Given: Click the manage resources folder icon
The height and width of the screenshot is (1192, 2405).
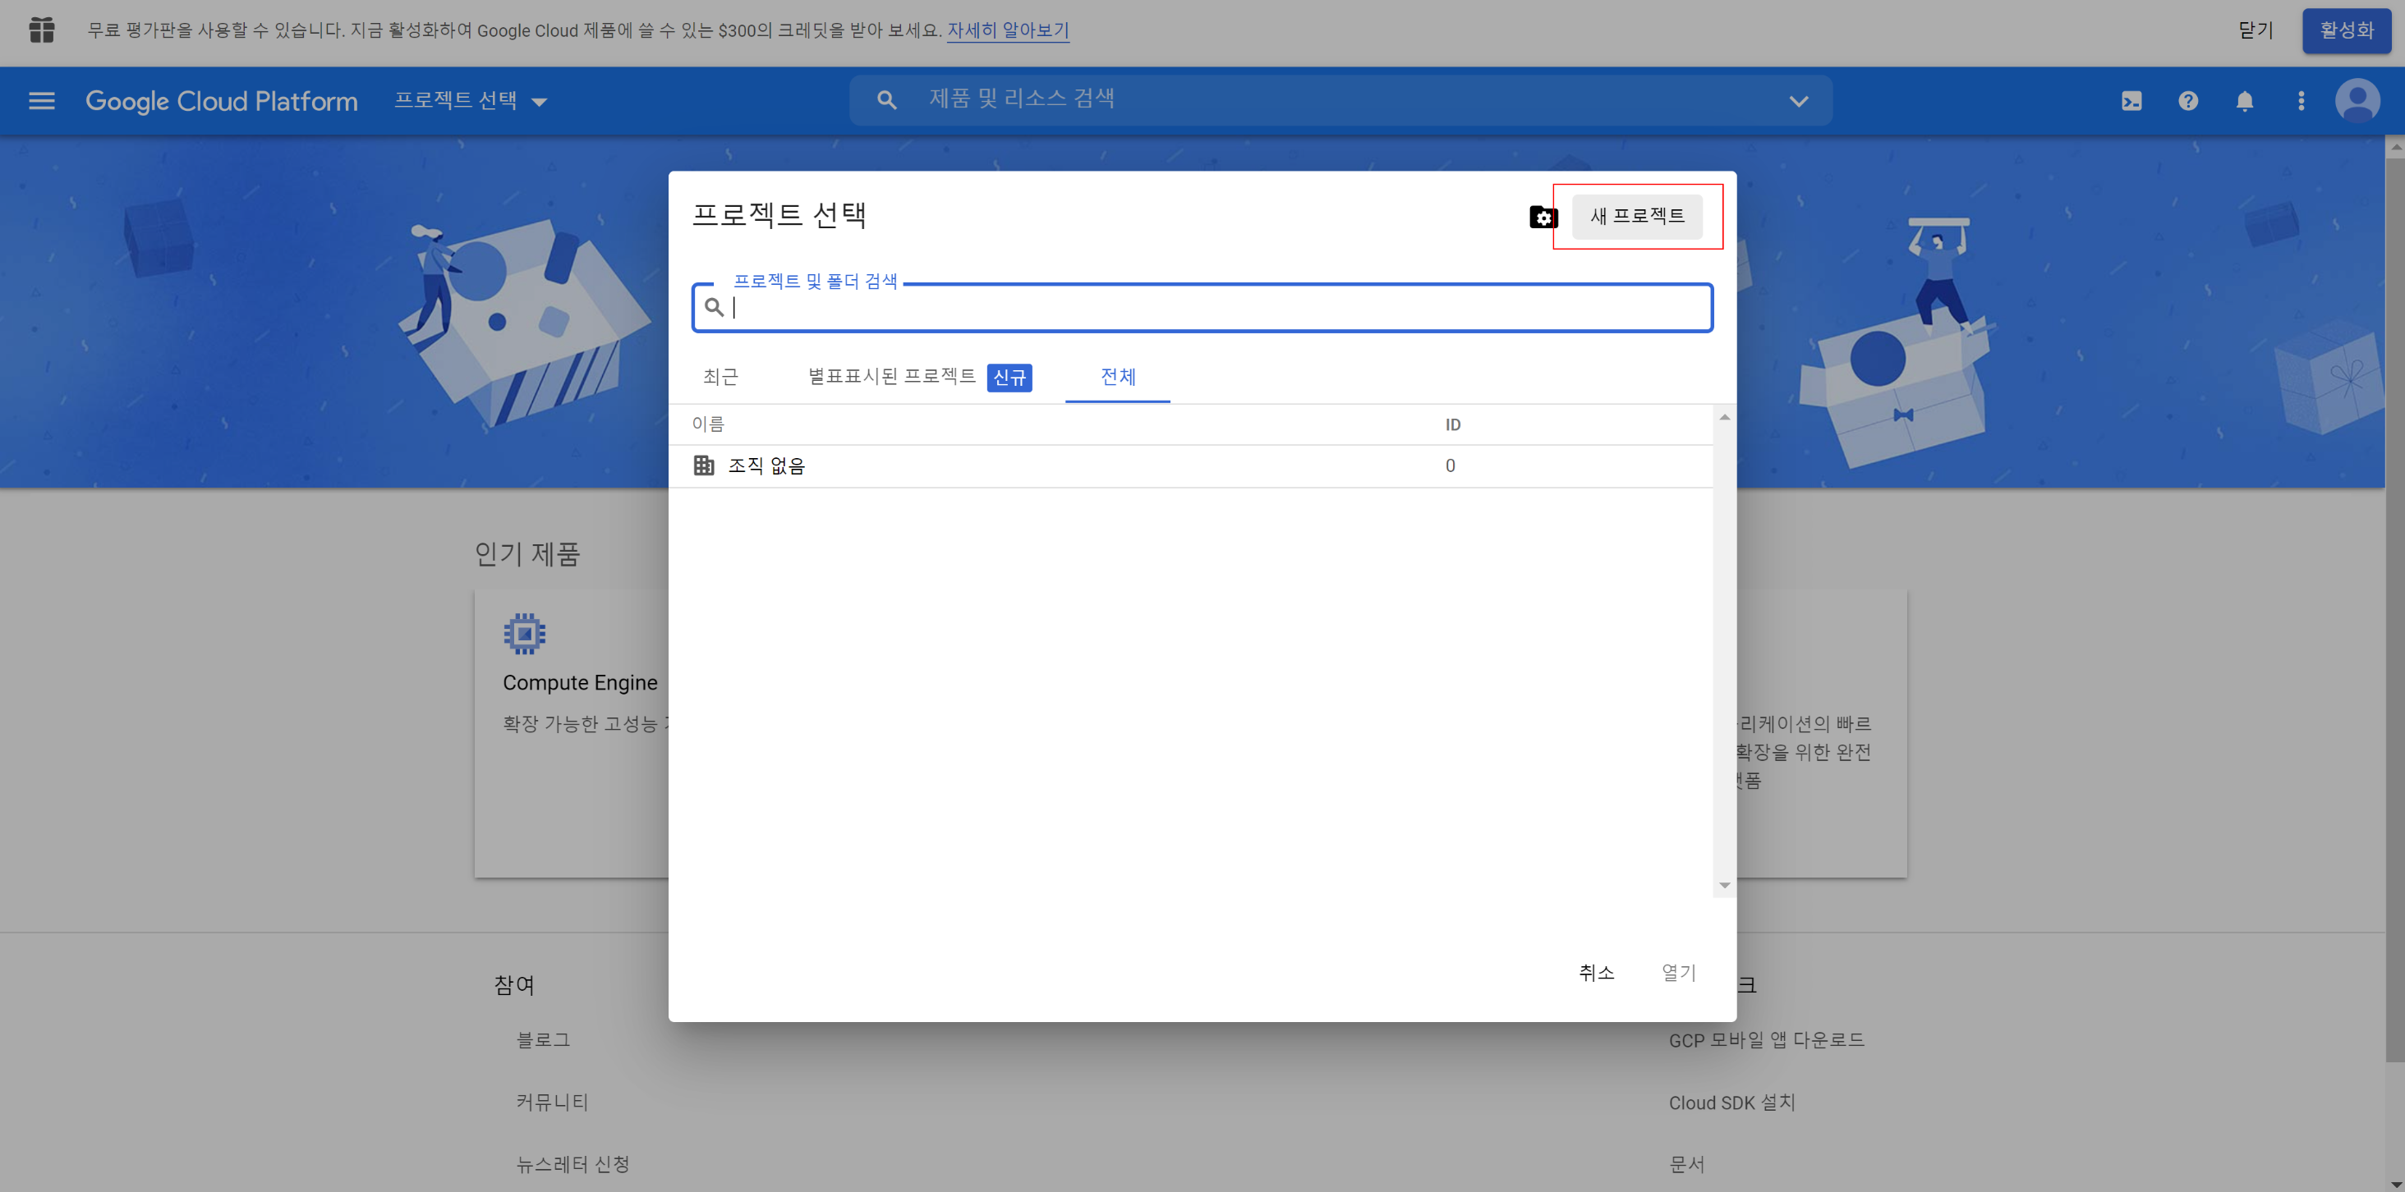Looking at the screenshot, I should click(x=1543, y=218).
